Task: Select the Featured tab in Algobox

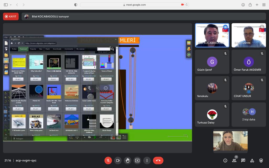Action: click(23, 49)
